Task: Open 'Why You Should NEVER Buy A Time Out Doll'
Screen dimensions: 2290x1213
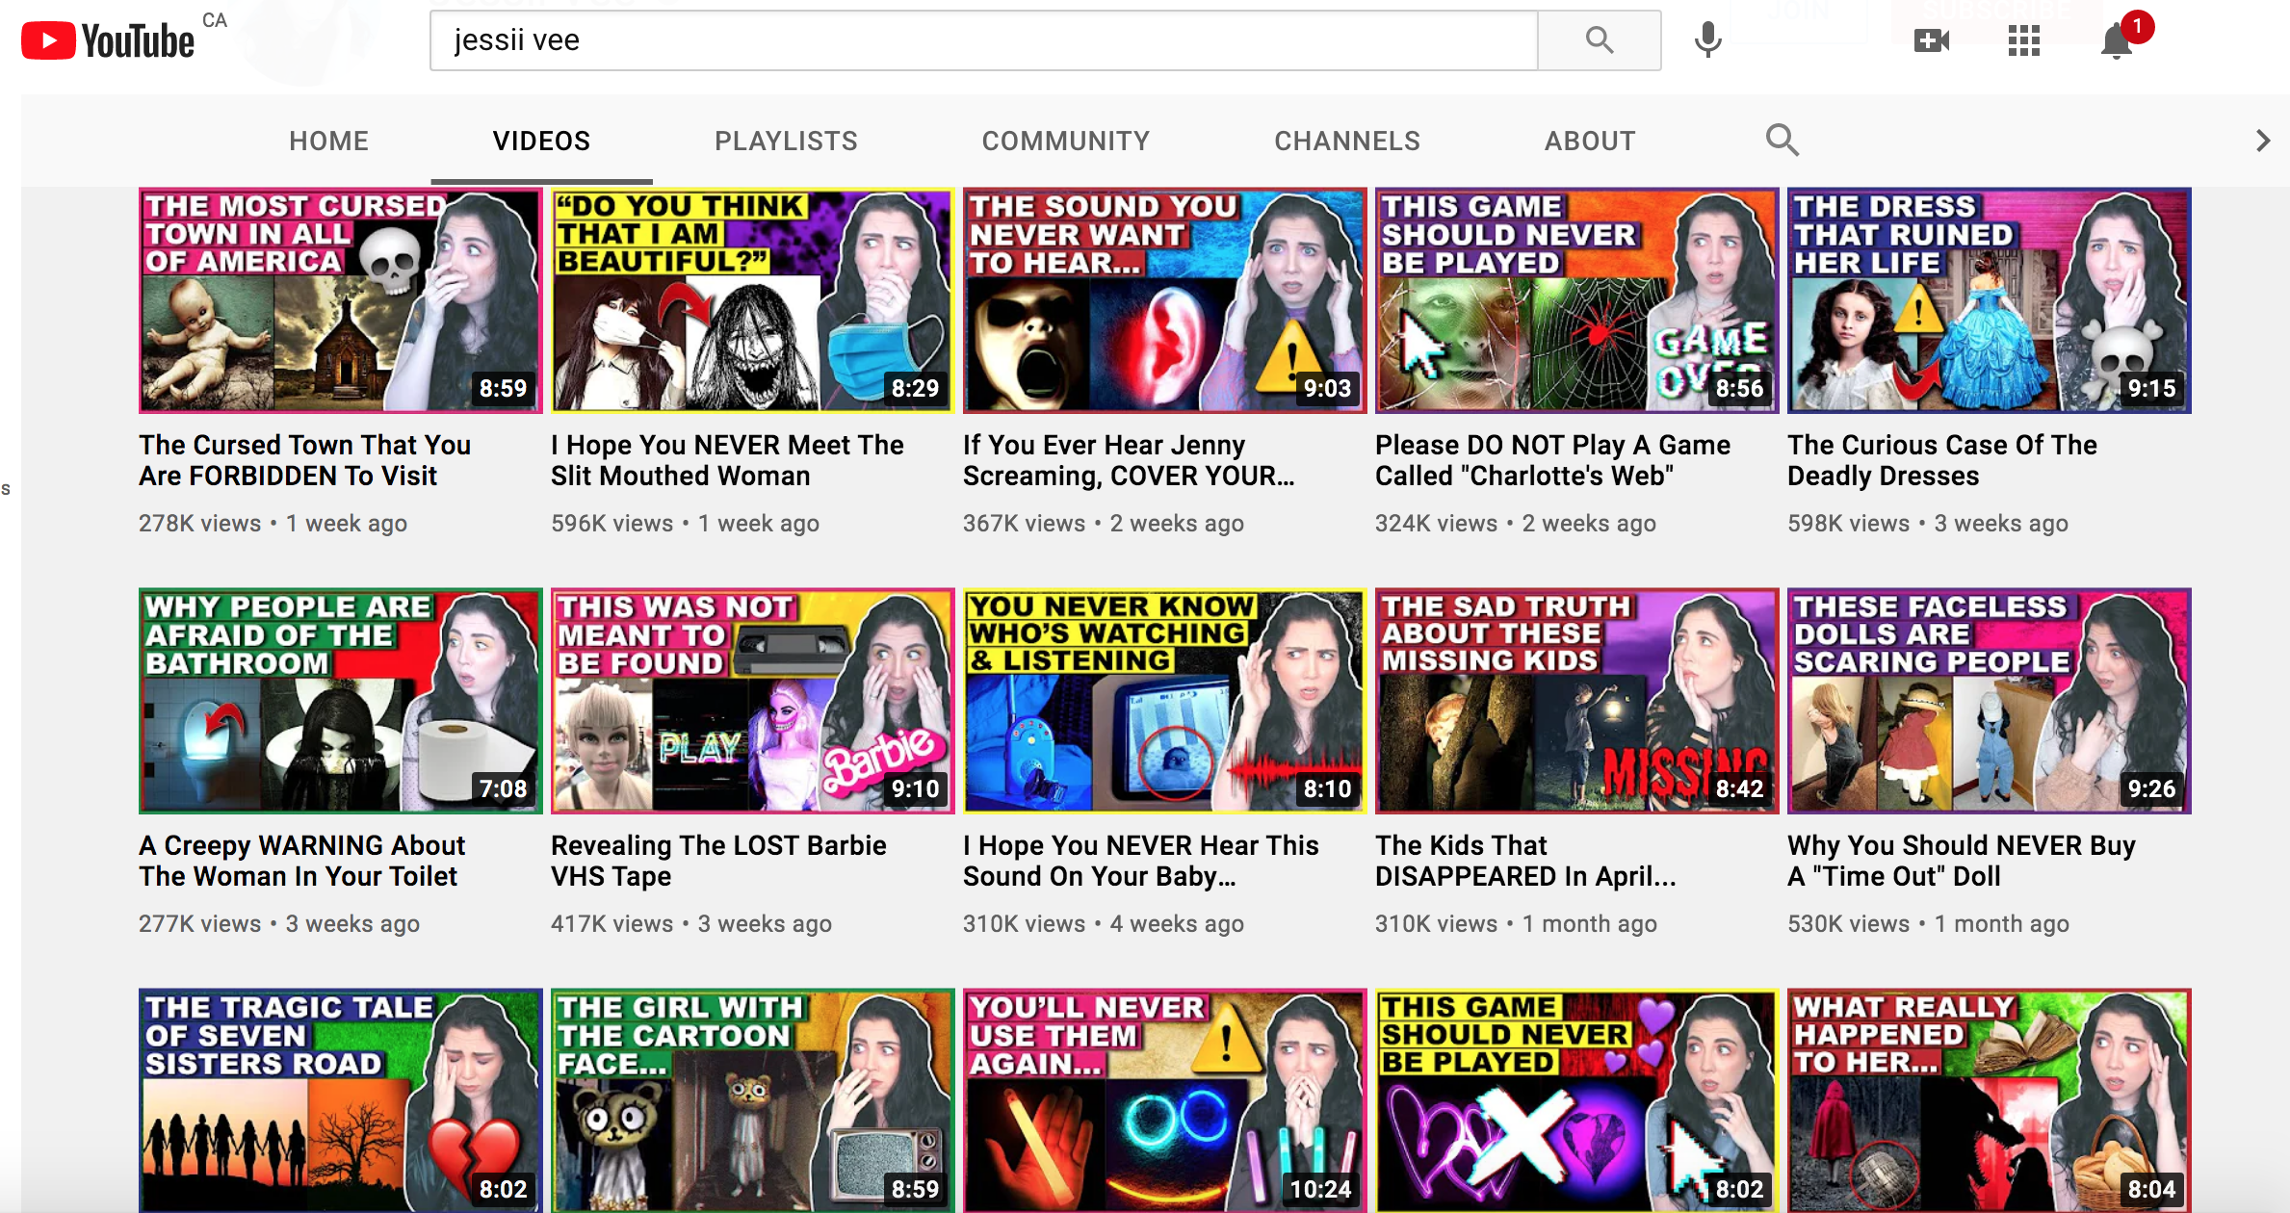Action: coord(1962,861)
